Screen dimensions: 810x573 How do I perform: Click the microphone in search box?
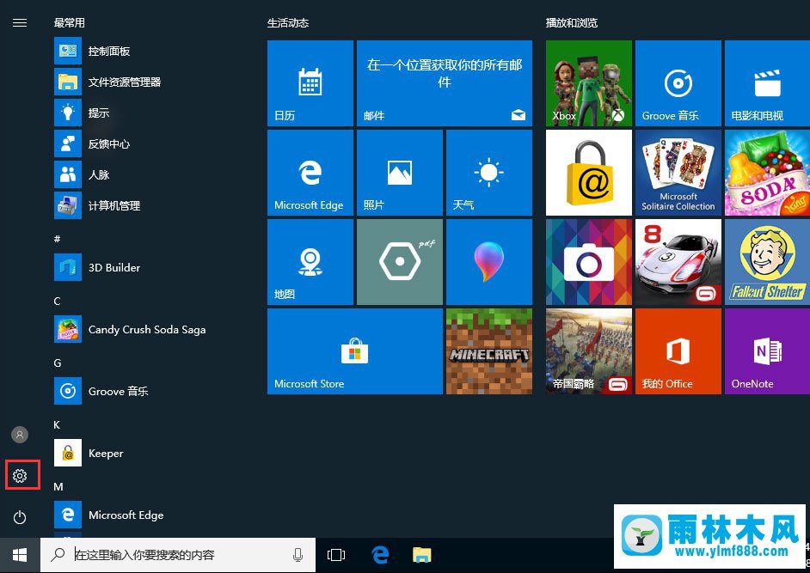click(298, 555)
